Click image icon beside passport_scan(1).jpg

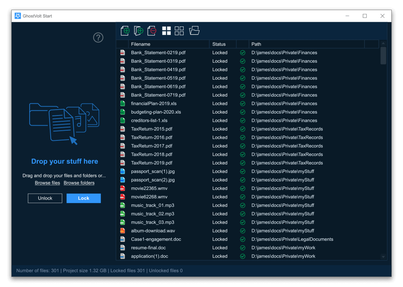click(x=123, y=171)
